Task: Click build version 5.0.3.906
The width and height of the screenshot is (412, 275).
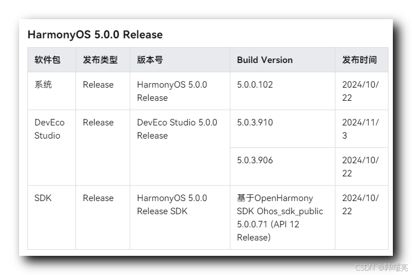Action: click(255, 161)
